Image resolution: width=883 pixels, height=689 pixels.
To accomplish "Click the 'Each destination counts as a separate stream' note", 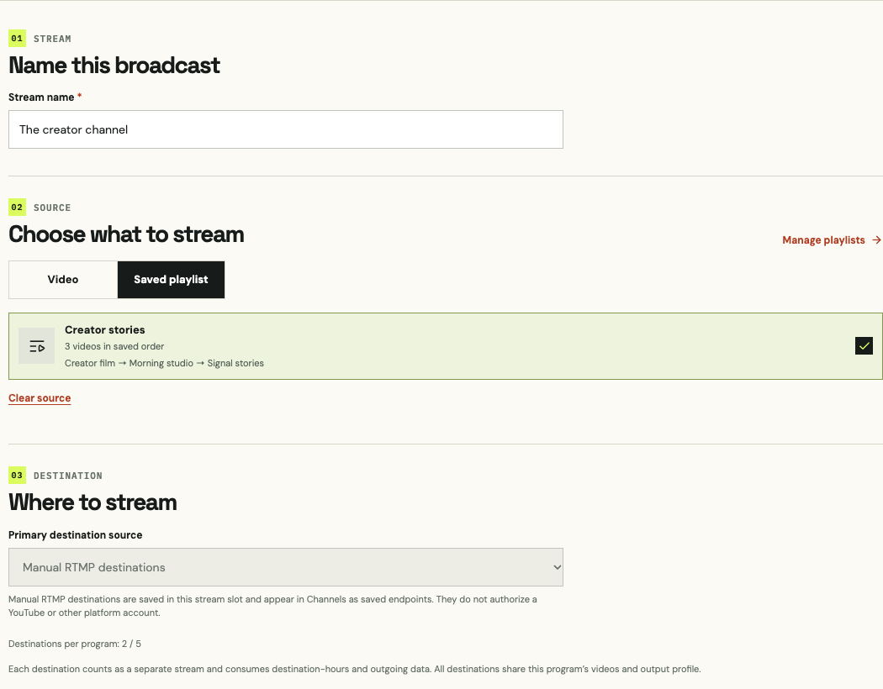I will (355, 670).
